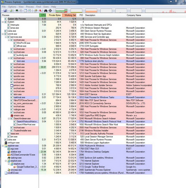
Task: Click the 'Adobe Systems Incorporated' company text
Action: pyautogui.click(x=139, y=85)
